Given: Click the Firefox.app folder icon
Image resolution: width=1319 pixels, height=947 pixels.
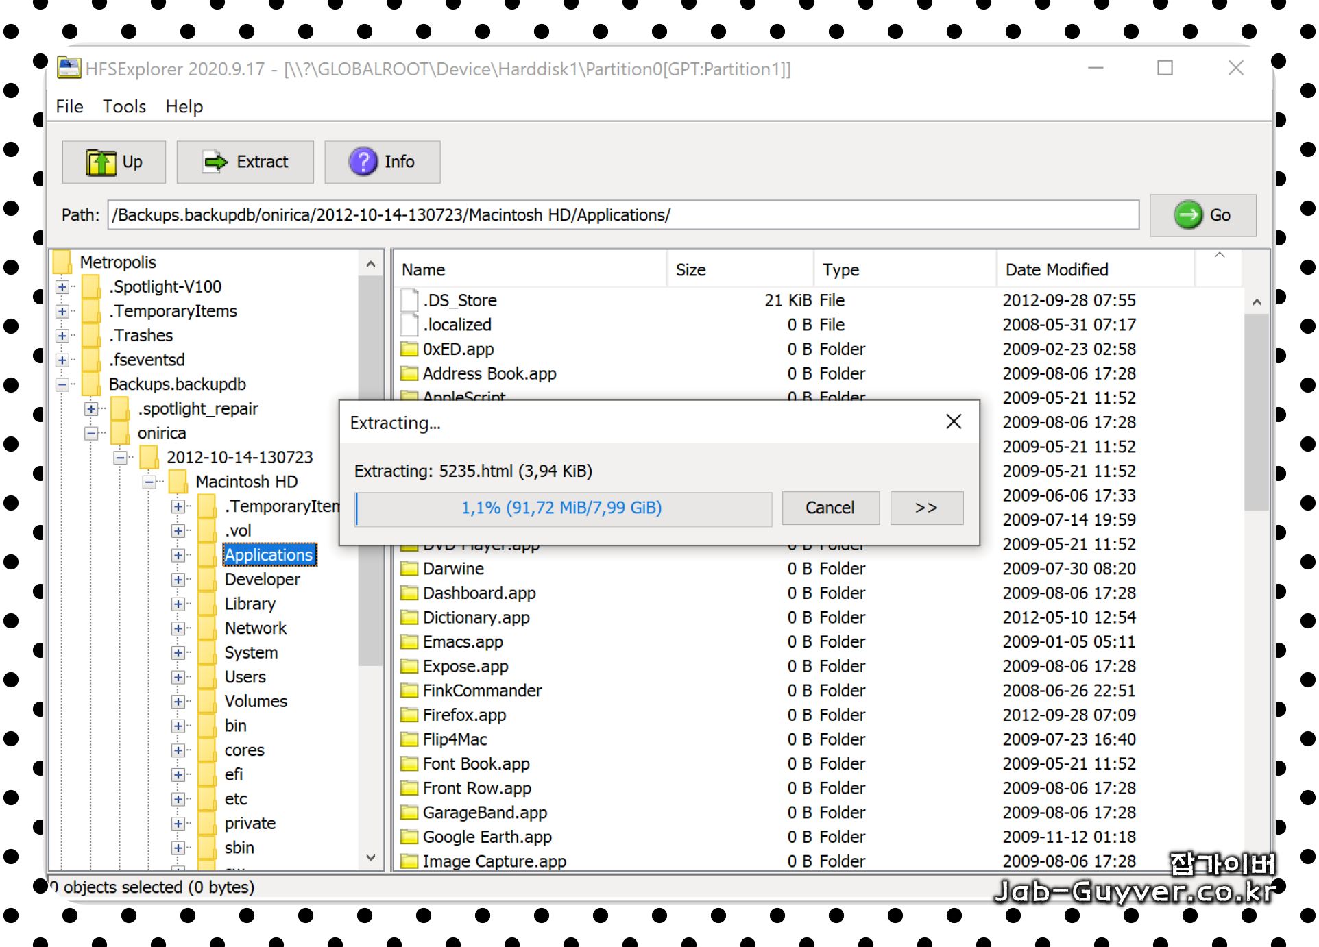Looking at the screenshot, I should (409, 715).
